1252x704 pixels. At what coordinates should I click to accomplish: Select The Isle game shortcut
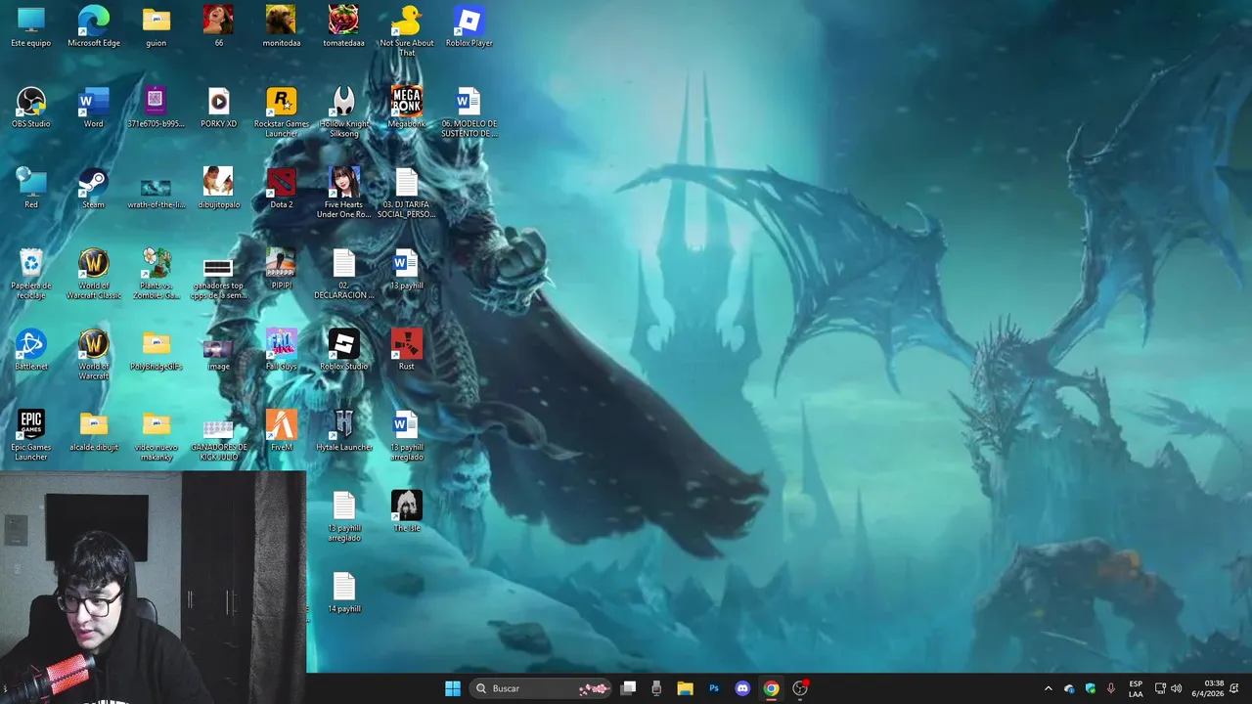point(407,511)
